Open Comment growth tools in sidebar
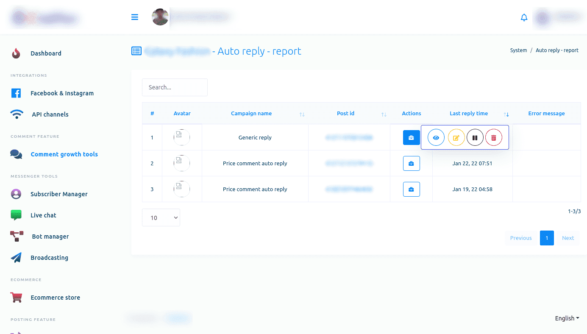The image size is (587, 334). click(64, 154)
